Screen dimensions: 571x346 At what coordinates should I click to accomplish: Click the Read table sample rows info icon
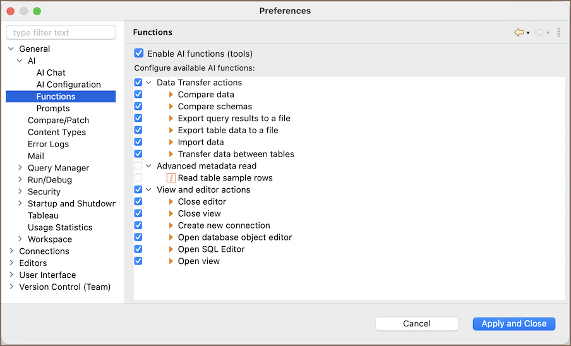(171, 178)
